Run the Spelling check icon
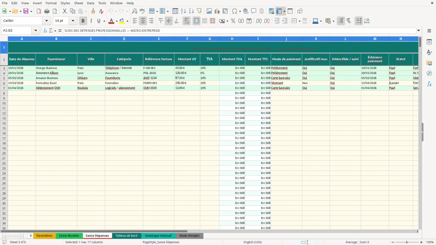The height and width of the screenshot is (245, 436). click(x=142, y=11)
